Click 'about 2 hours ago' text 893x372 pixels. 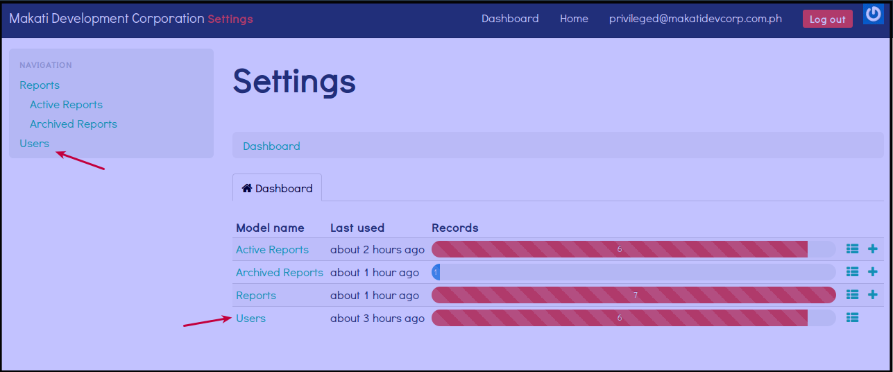tap(377, 250)
